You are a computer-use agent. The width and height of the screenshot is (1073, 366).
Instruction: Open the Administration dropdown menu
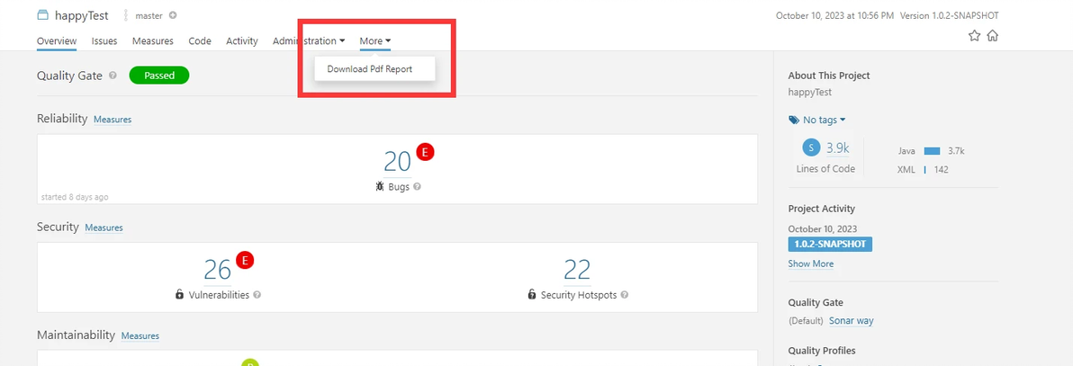point(309,41)
